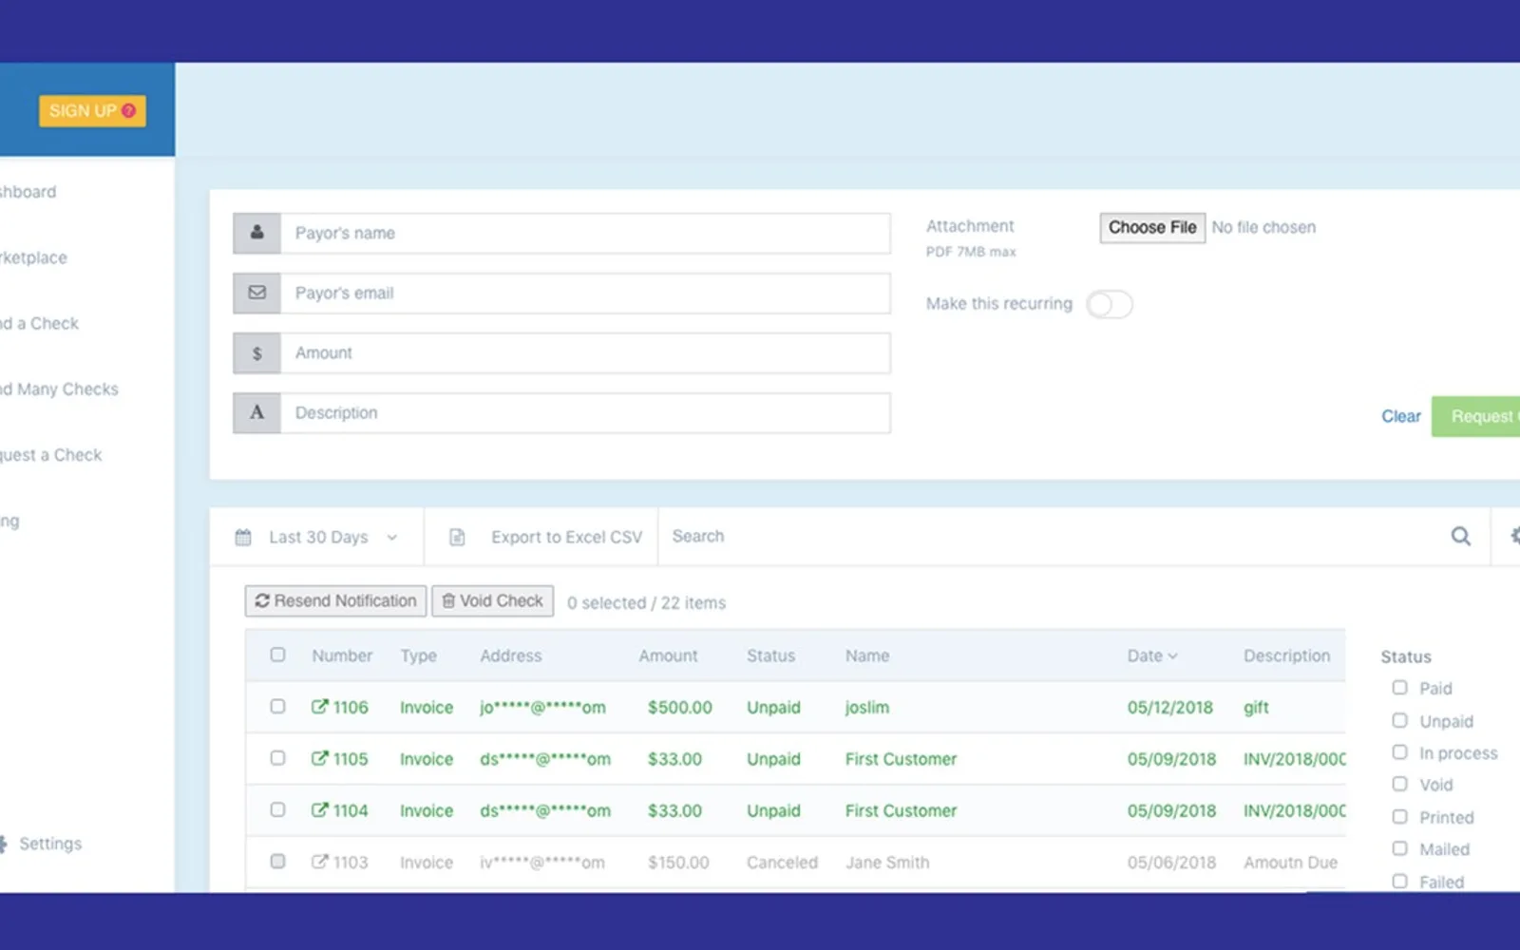The width and height of the screenshot is (1520, 950).
Task: Check the Failed status filter
Action: tap(1399, 881)
